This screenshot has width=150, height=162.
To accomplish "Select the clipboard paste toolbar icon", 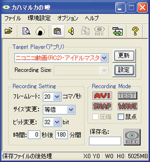I will (57, 31).
